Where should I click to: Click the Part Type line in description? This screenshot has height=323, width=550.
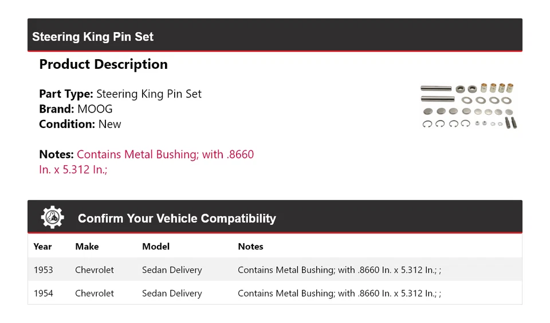click(120, 94)
